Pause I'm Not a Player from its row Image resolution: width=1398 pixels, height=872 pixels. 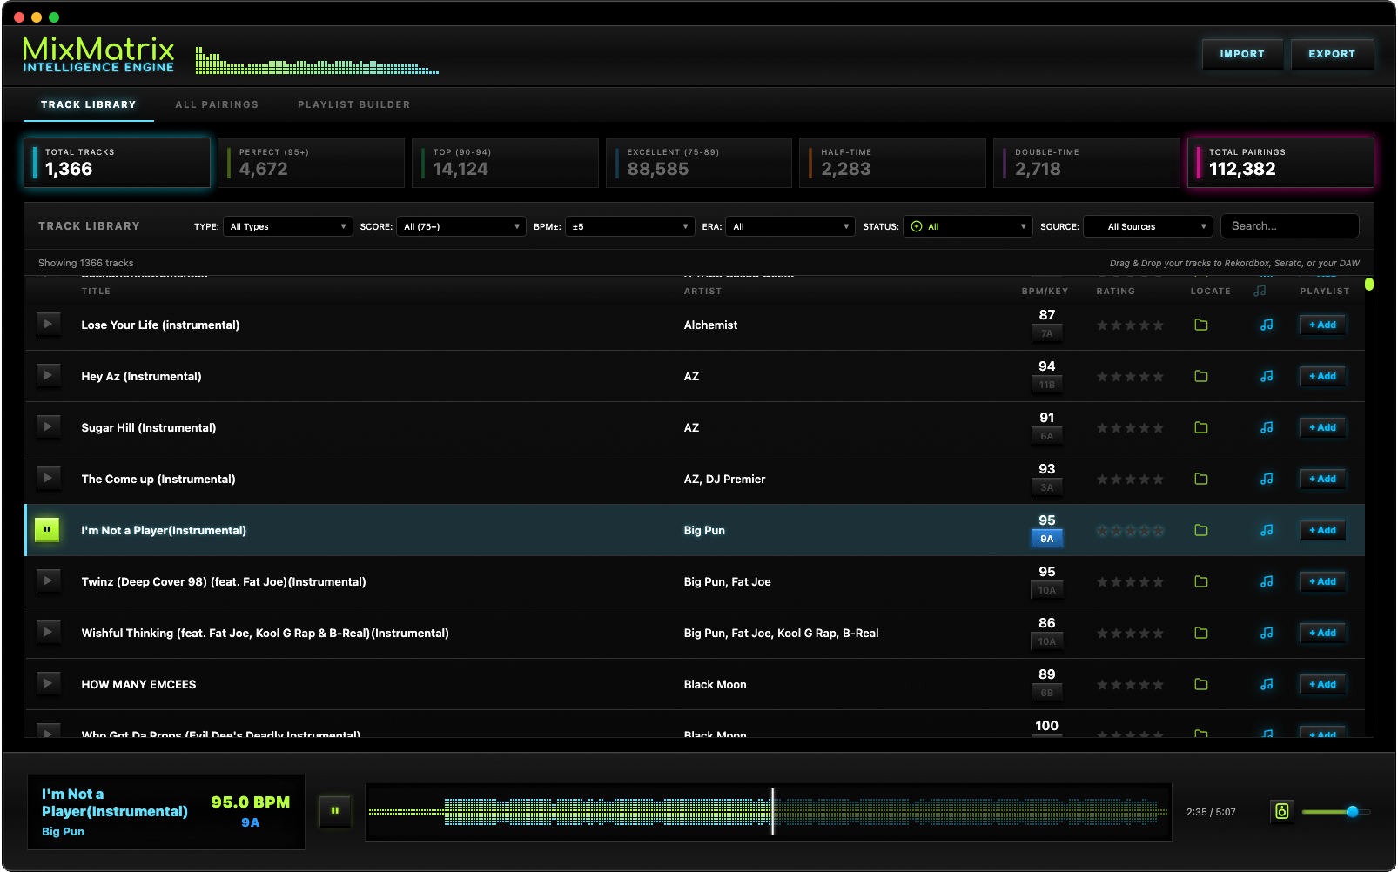(47, 529)
